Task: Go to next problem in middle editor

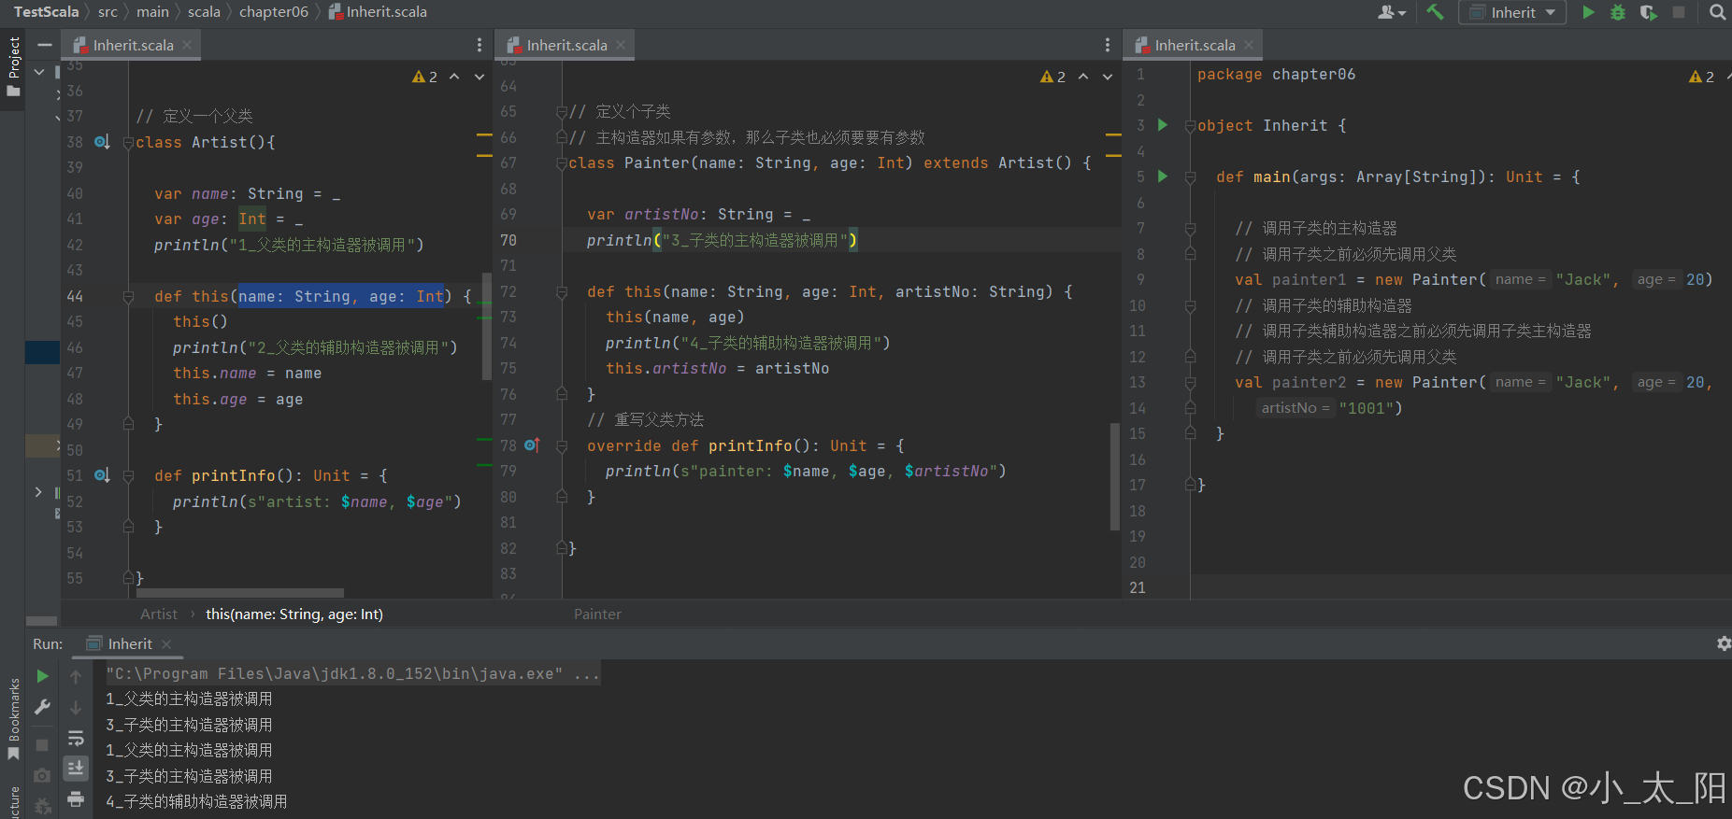Action: [1108, 77]
